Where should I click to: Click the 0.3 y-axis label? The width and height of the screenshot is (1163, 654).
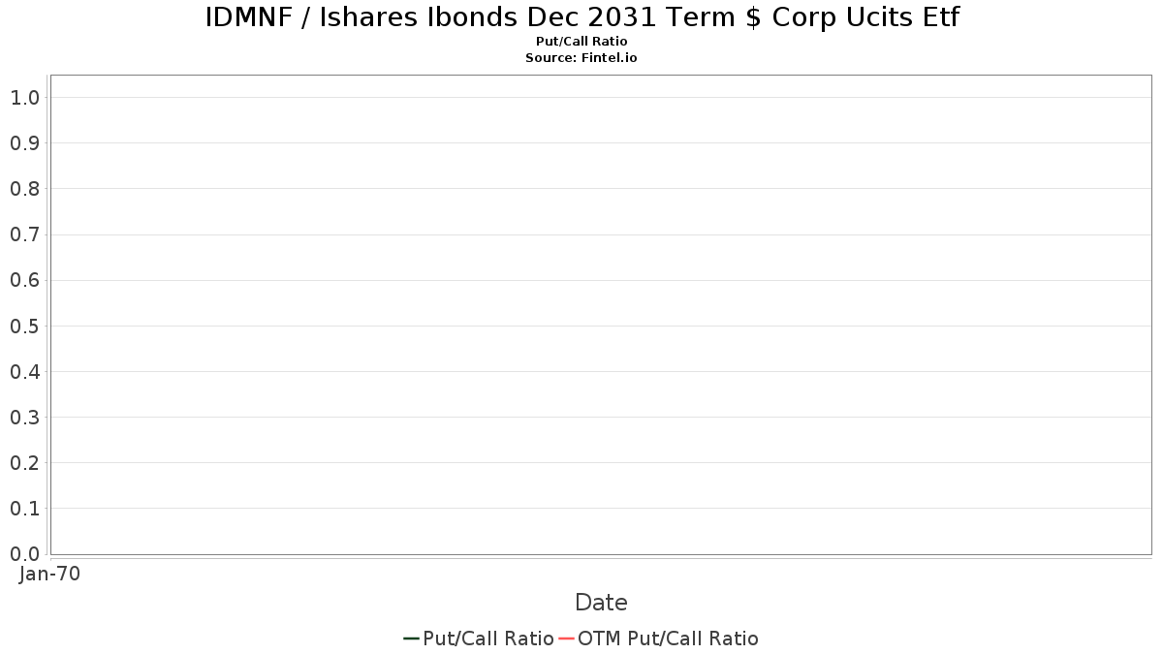[x=24, y=418]
